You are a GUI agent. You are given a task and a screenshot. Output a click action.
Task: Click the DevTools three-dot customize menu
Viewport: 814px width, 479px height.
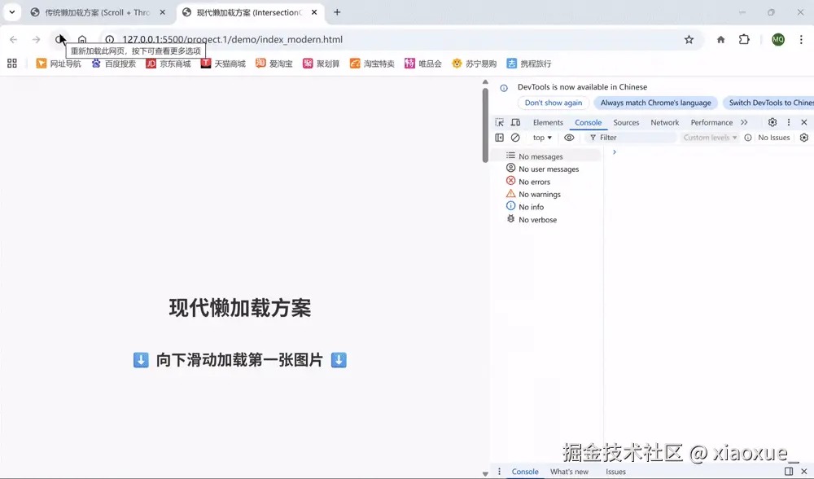click(789, 122)
